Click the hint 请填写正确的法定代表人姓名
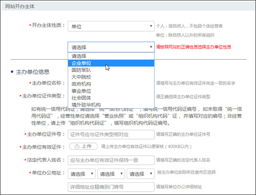 click(183, 160)
